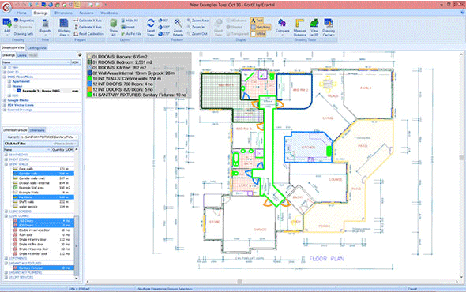This screenshot has width=466, height=292.
Task: Select Calibrate Y Axis
Action: [88, 27]
